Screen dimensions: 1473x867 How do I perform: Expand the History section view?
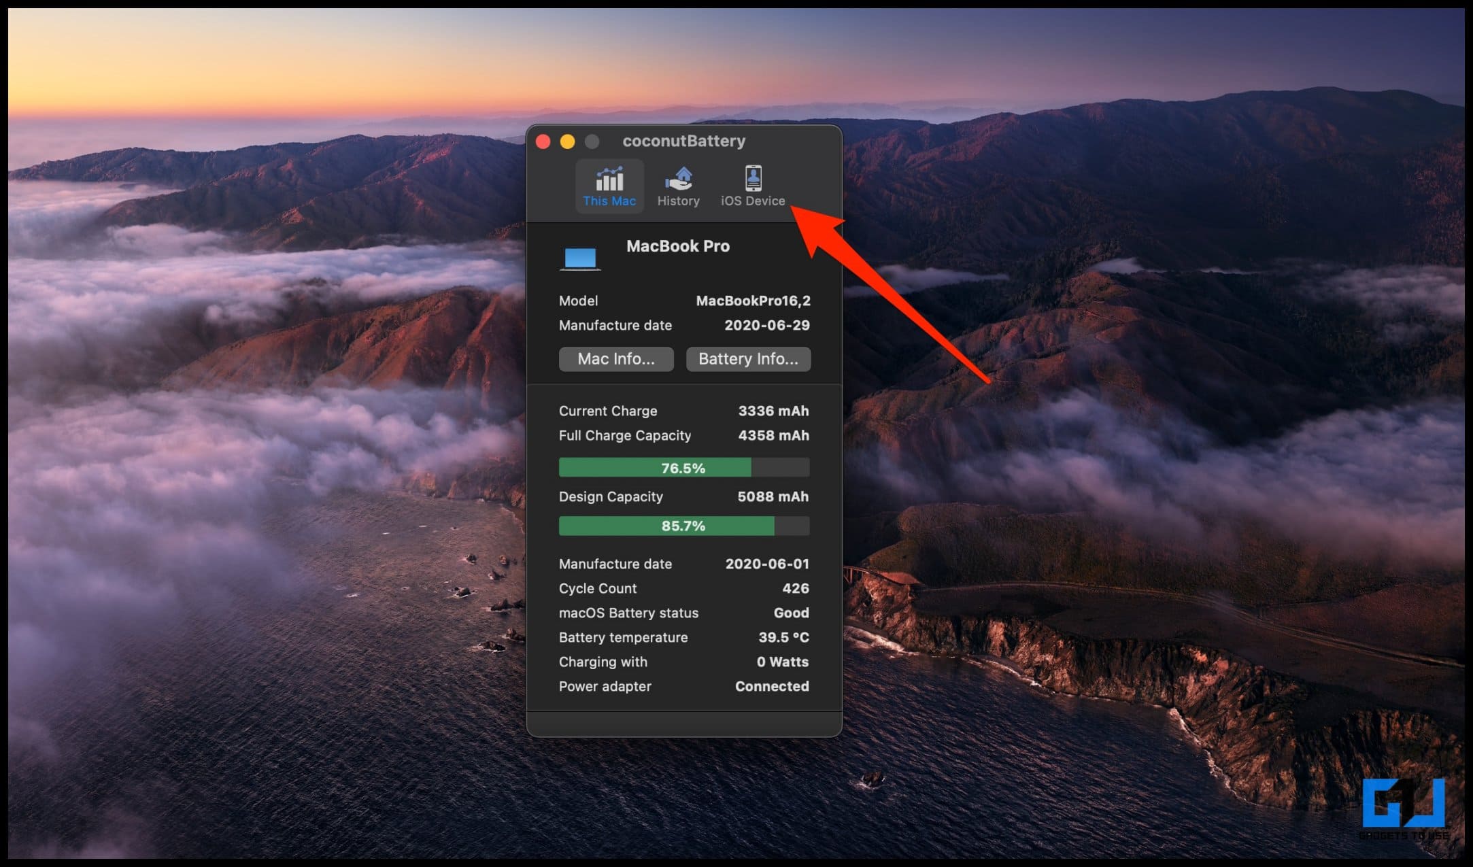677,188
